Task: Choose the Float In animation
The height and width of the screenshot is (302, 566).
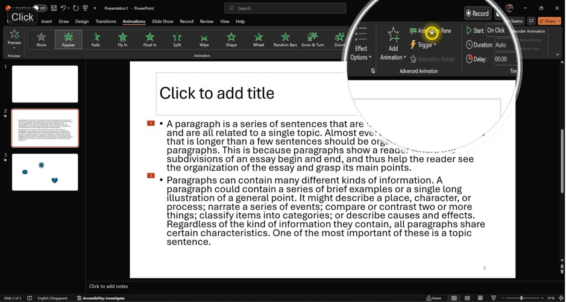Action: (150, 39)
